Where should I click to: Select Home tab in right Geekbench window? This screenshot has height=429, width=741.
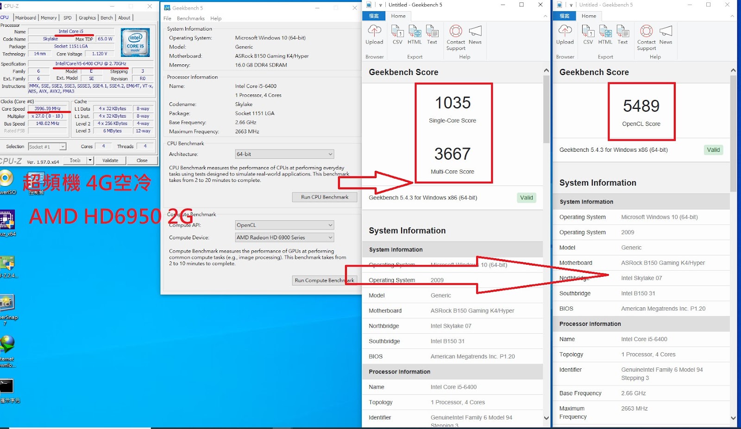point(589,16)
